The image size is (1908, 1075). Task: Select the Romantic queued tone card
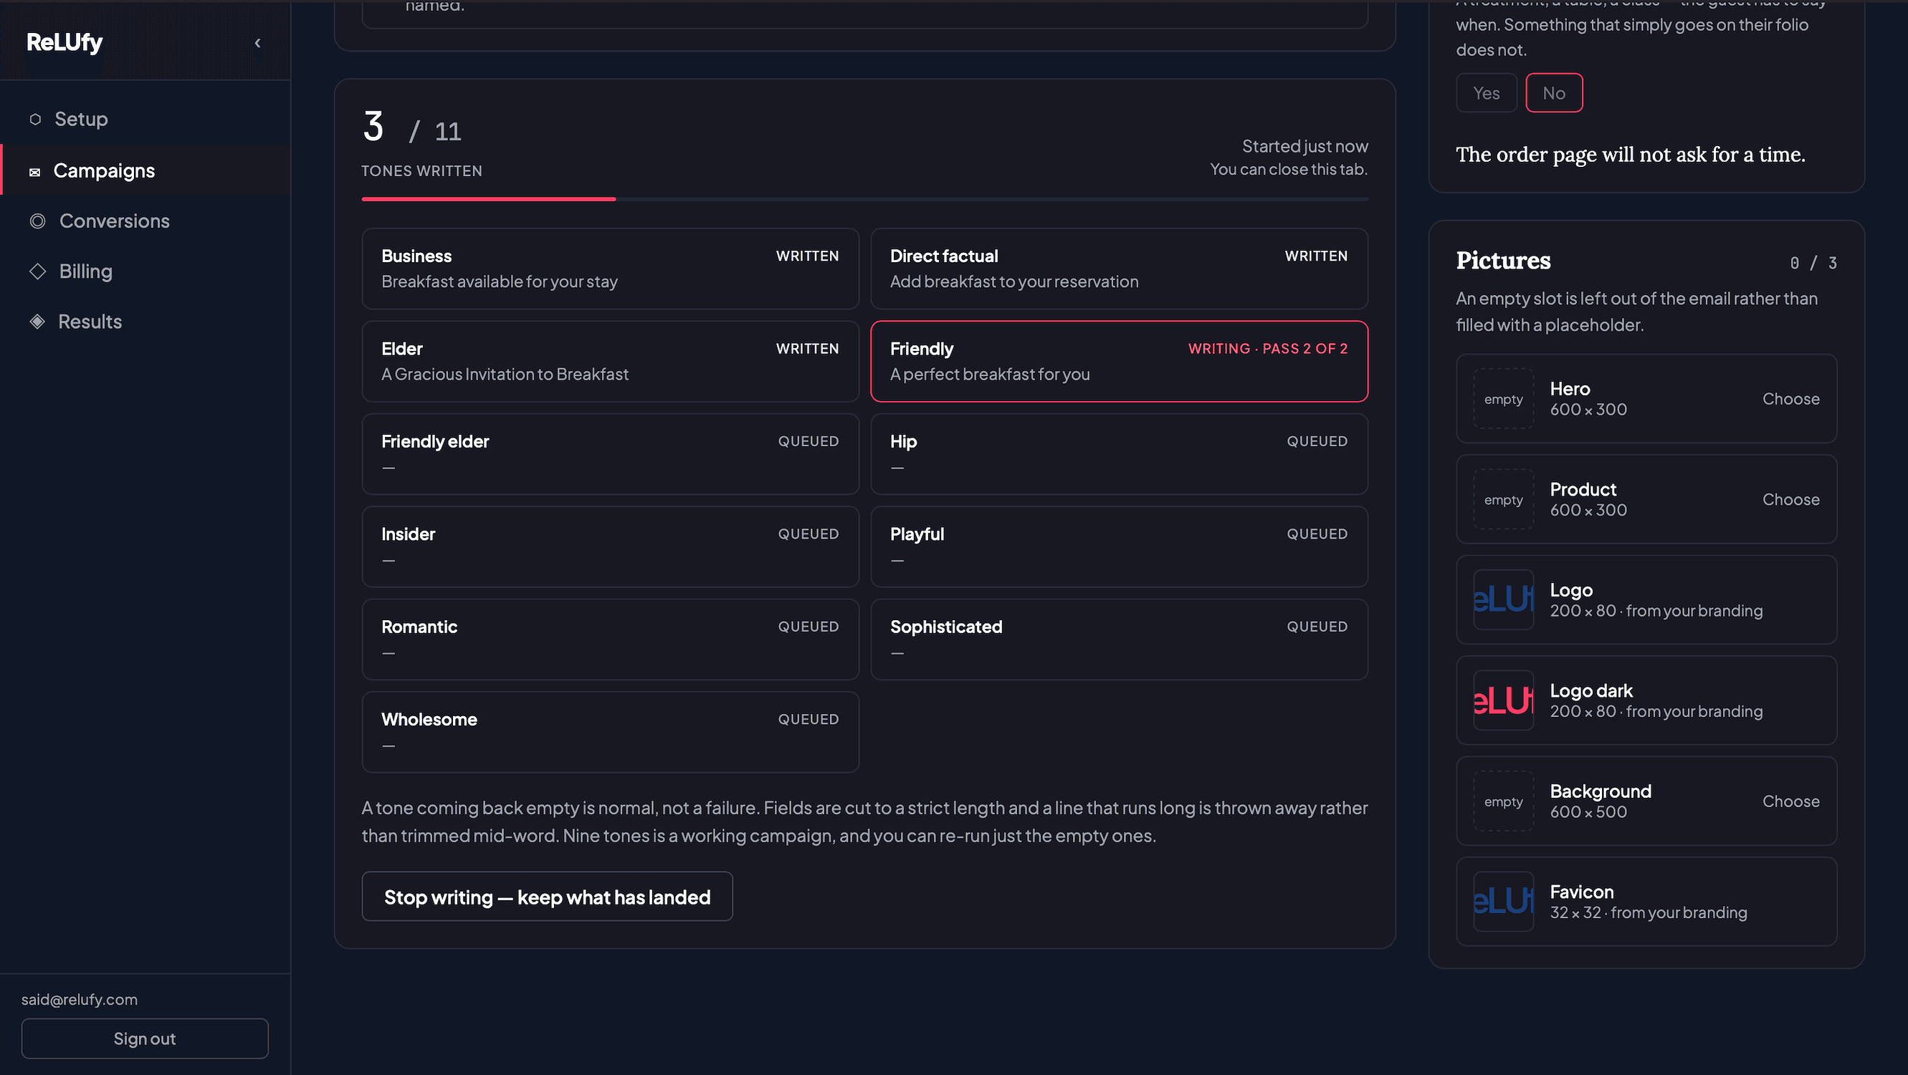(x=611, y=640)
